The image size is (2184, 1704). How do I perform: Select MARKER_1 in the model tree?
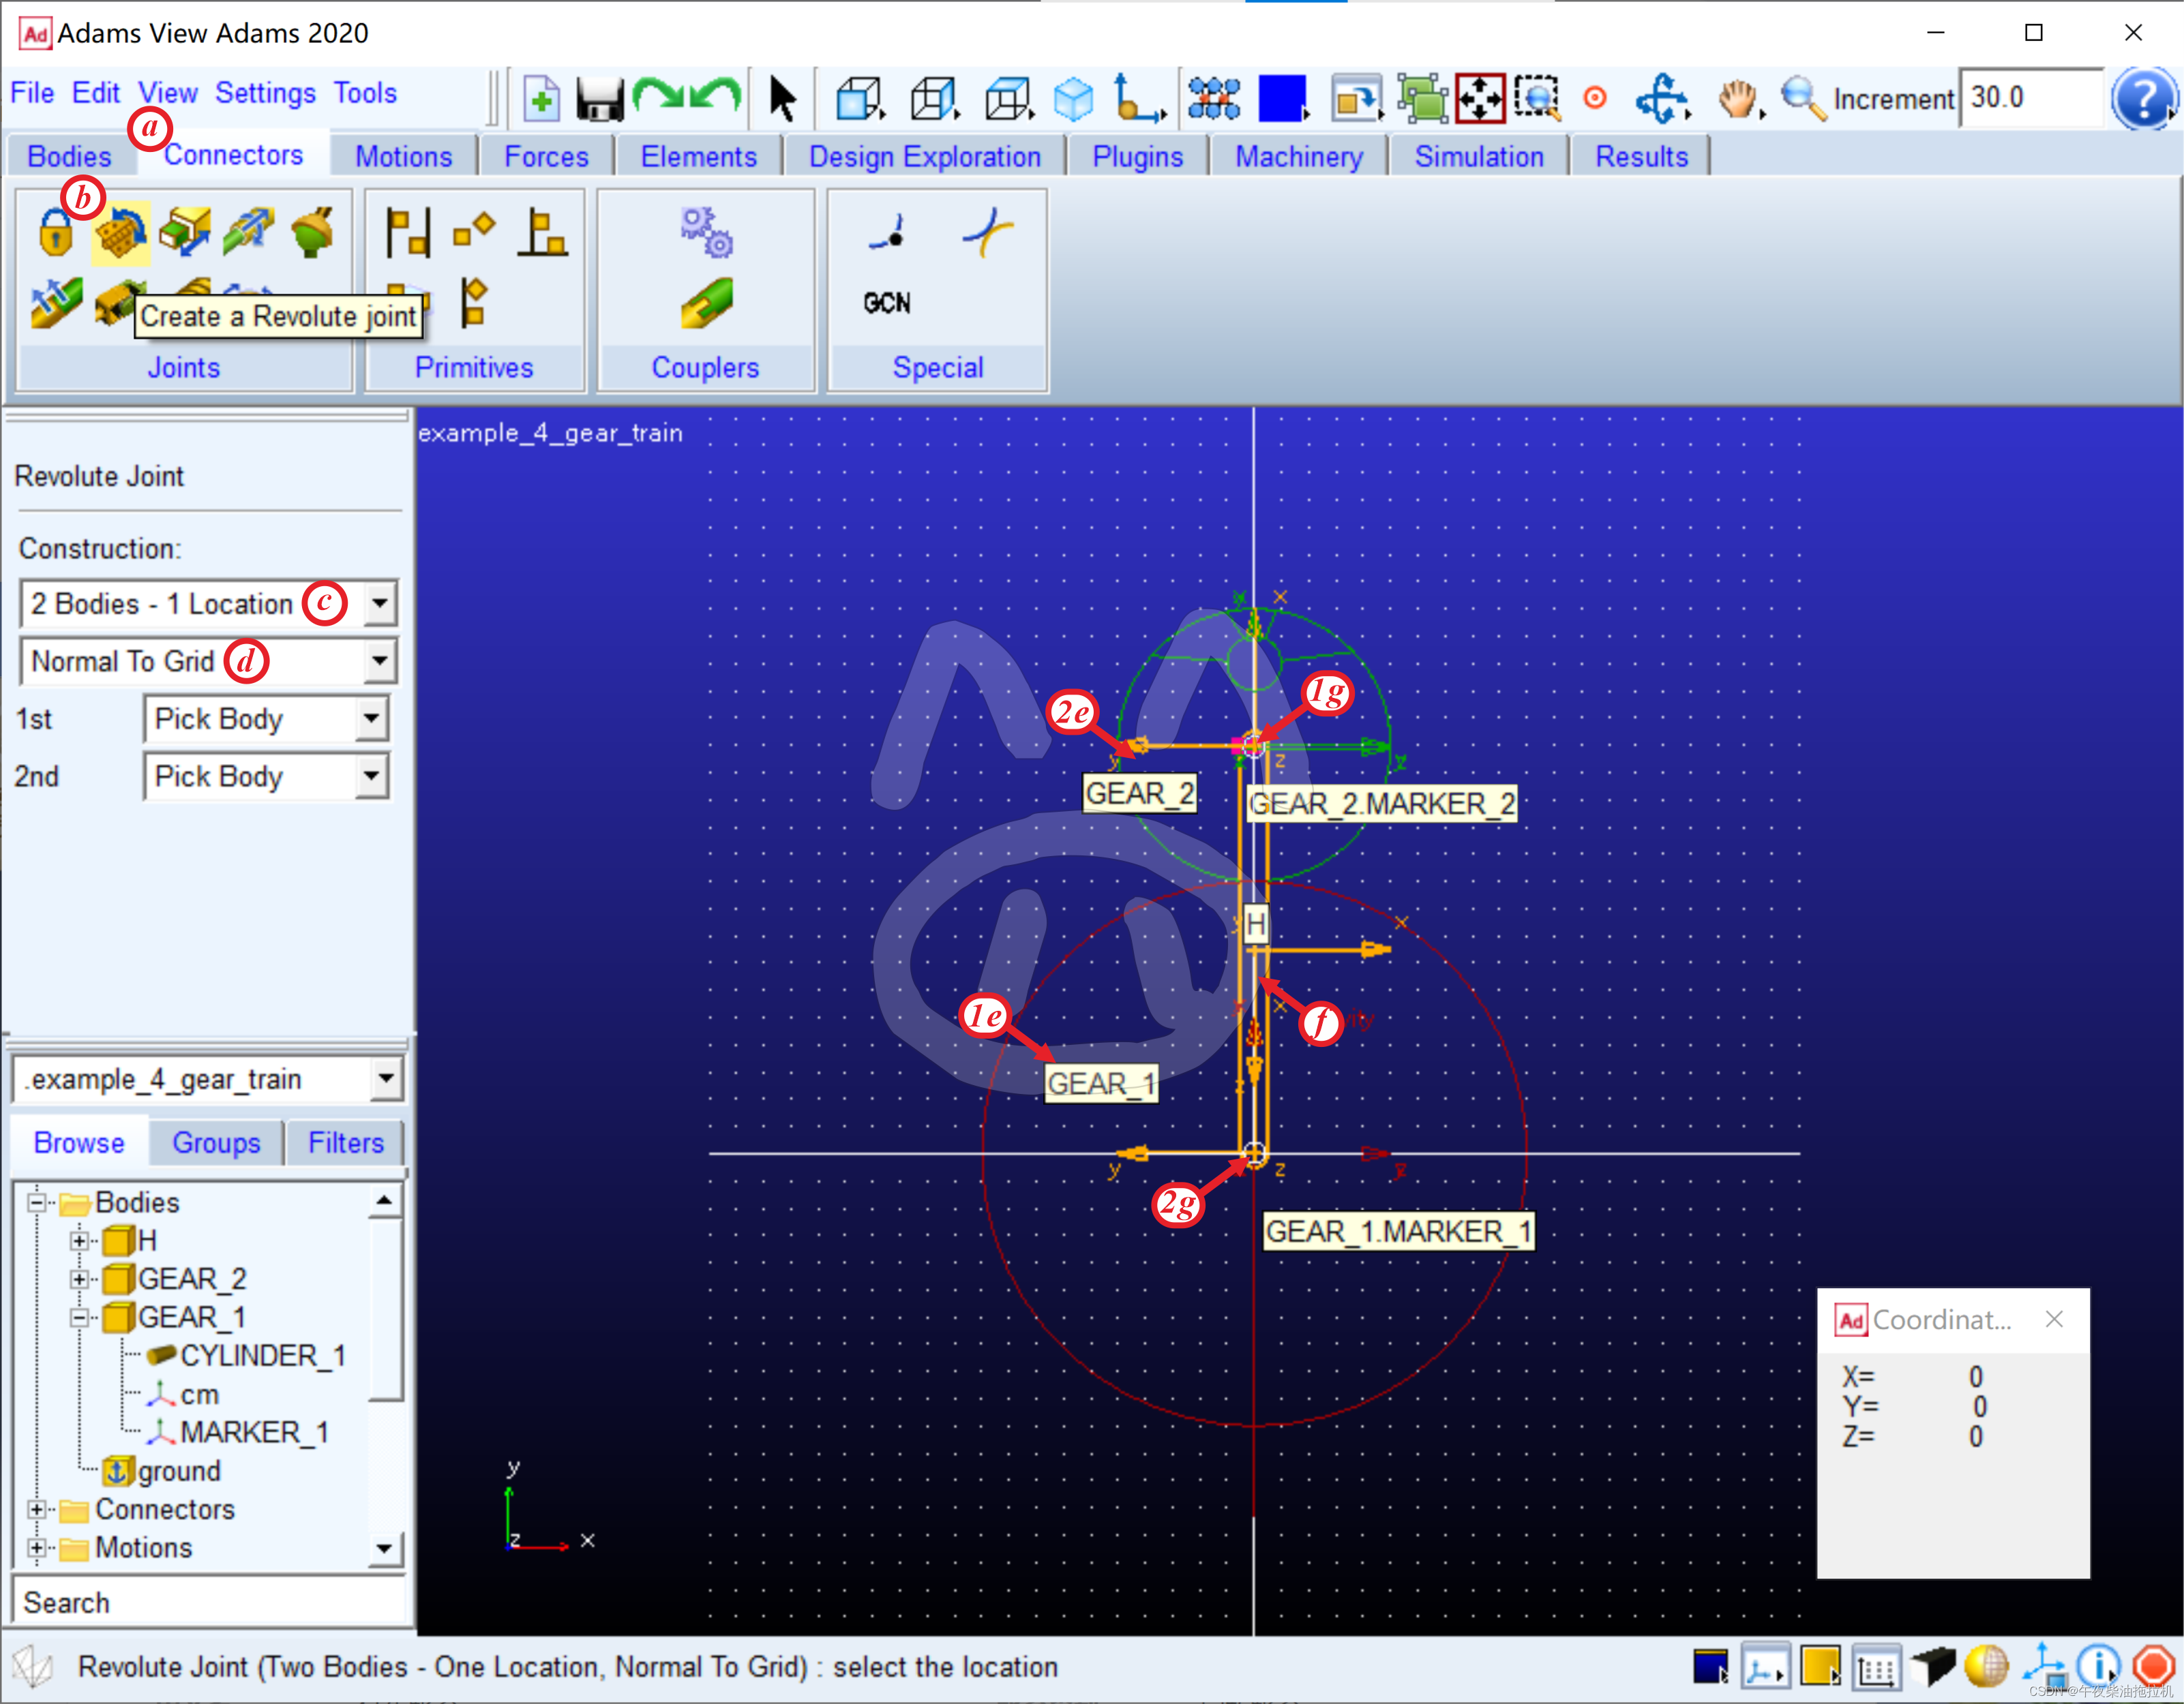coord(238,1432)
